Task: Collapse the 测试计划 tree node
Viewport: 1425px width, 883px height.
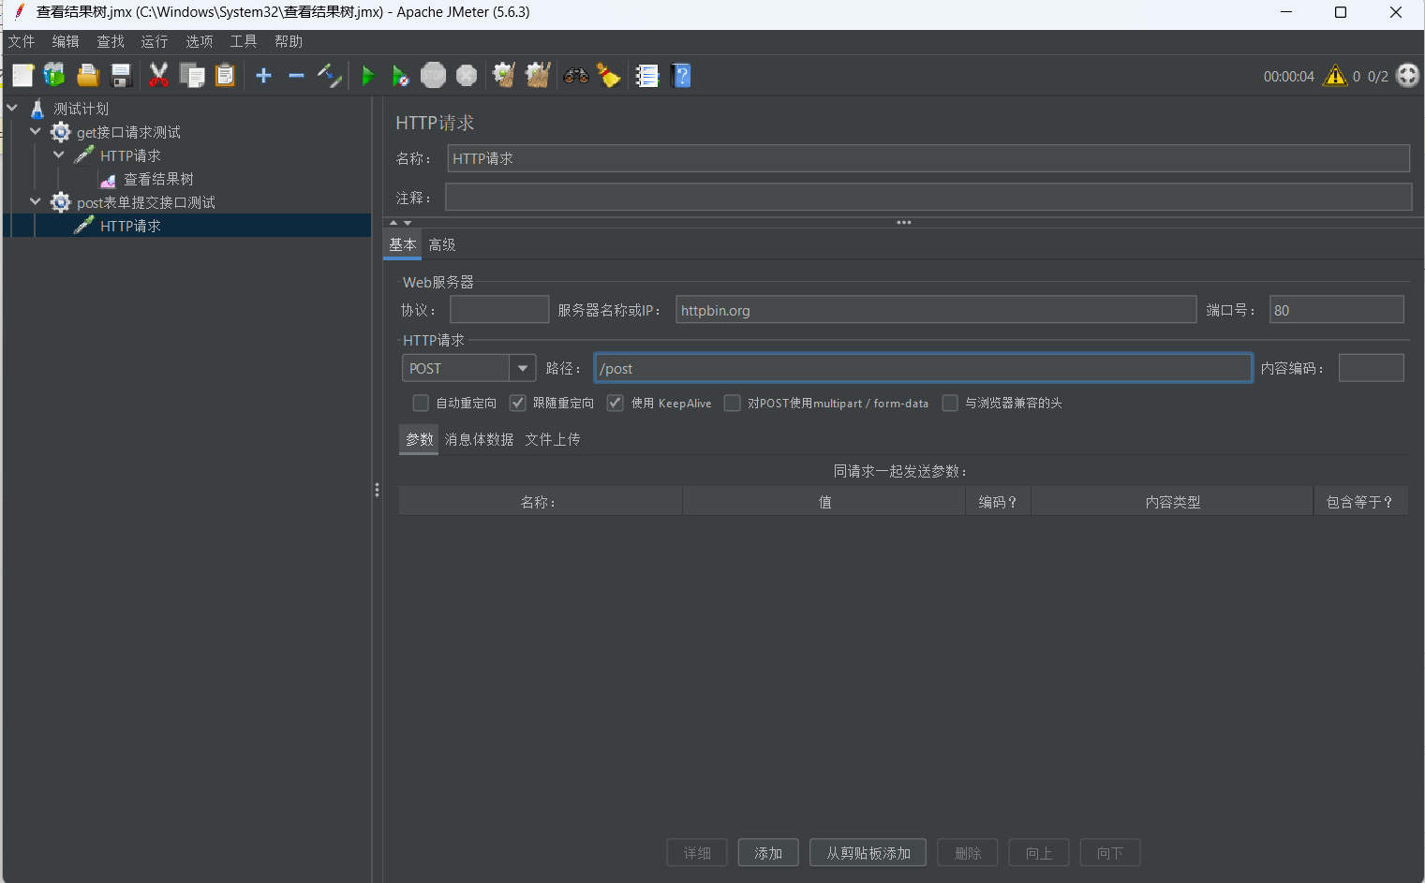Action: 12,109
